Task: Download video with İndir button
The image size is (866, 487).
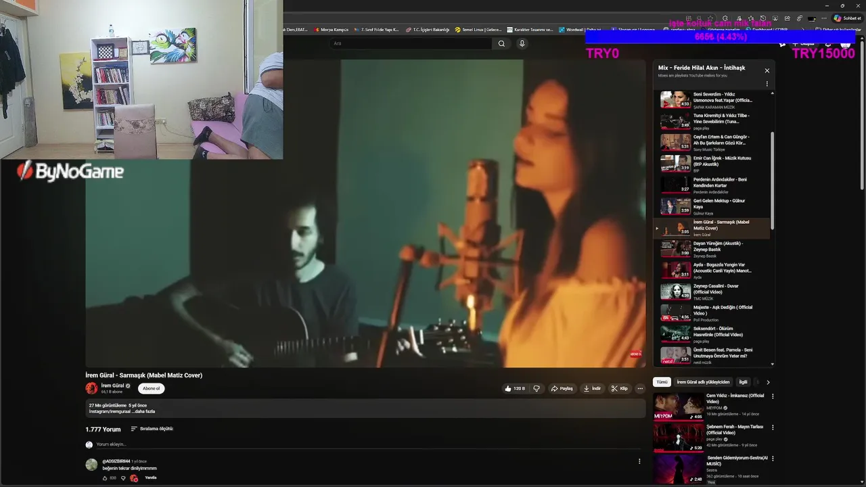Action: [592, 388]
